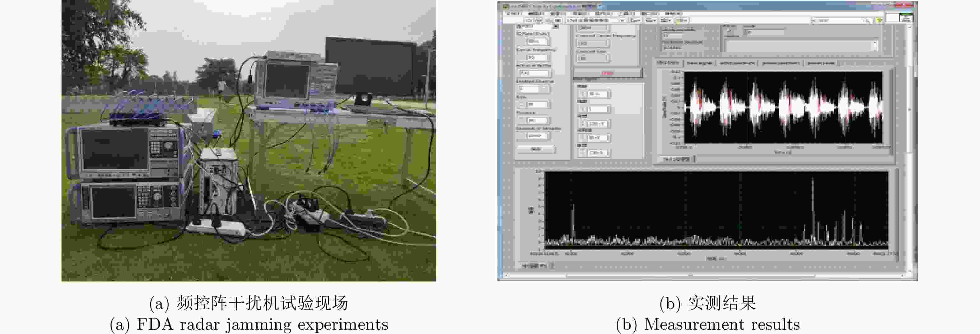The height and width of the screenshot is (334, 980).
Task: Expand the top-left device selector dropdown
Action: click(555, 27)
